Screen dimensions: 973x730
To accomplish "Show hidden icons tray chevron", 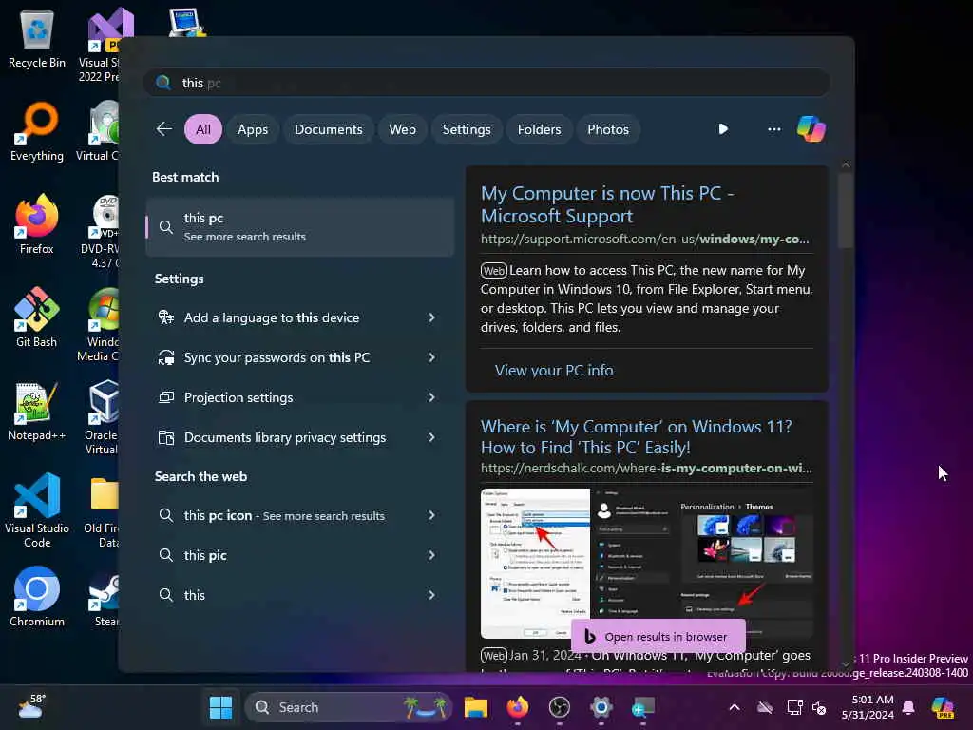I will [735, 707].
